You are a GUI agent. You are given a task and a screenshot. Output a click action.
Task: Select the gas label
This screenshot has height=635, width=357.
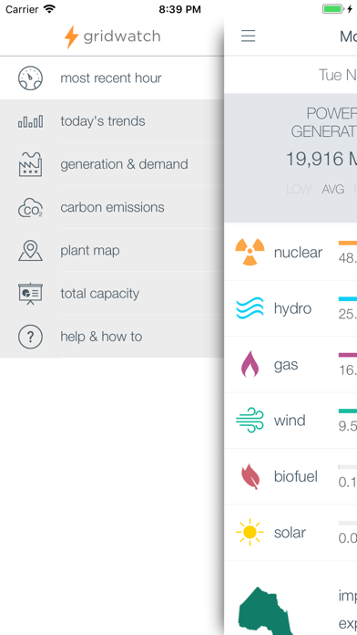coord(286,365)
